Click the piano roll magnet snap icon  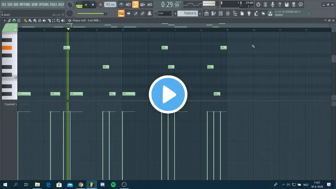tap(14, 20)
